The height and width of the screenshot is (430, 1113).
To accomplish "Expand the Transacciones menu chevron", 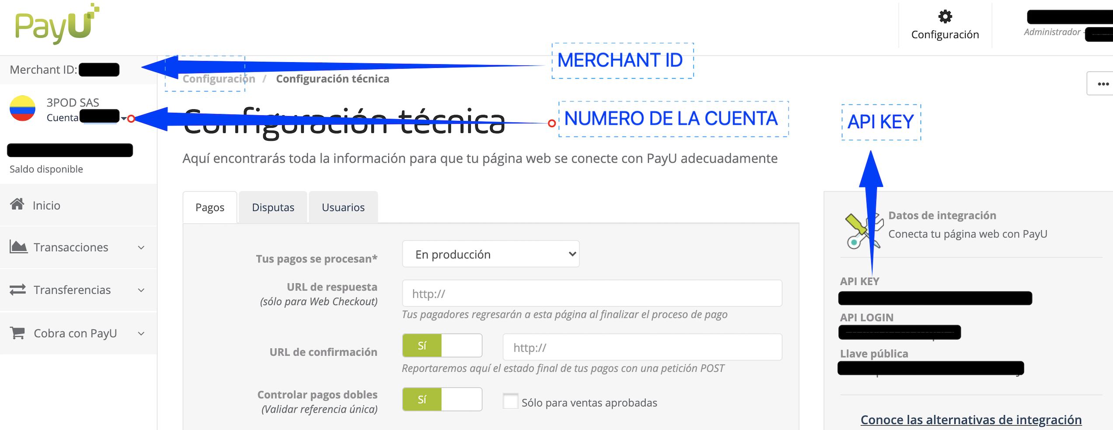I will [x=141, y=247].
